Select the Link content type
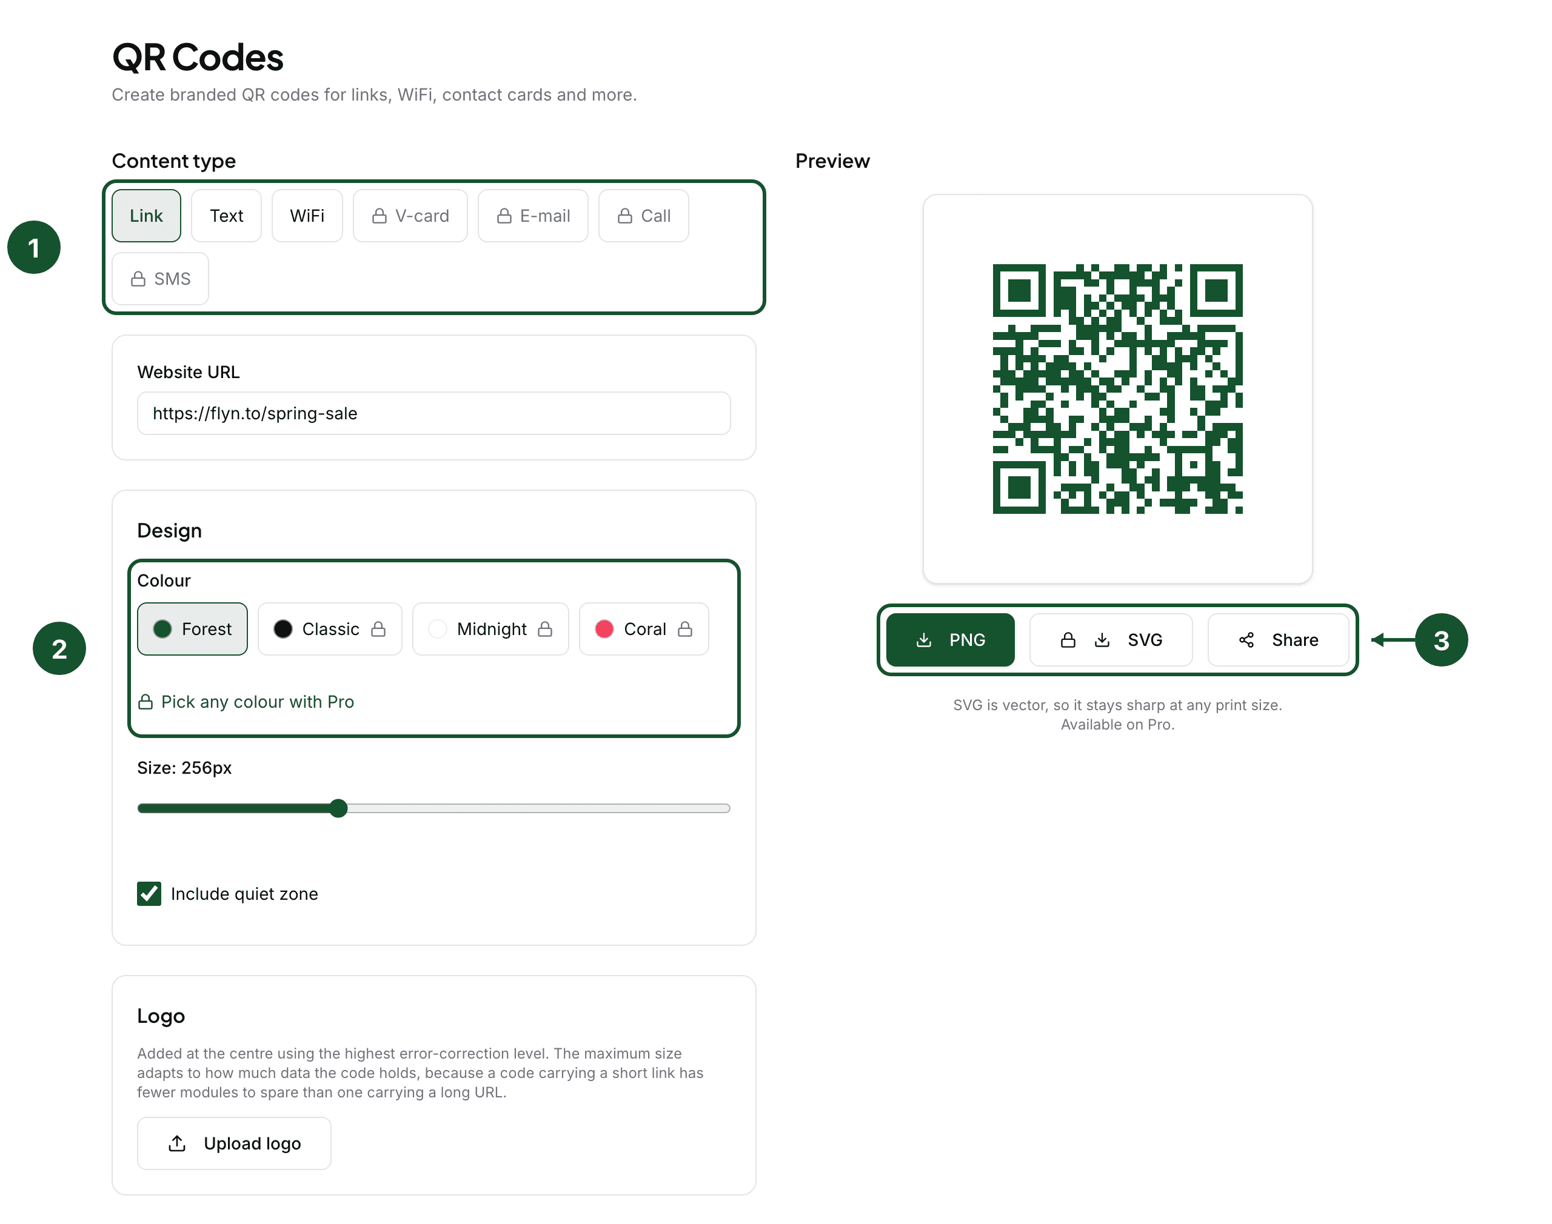This screenshot has height=1224, width=1552. pos(146,216)
